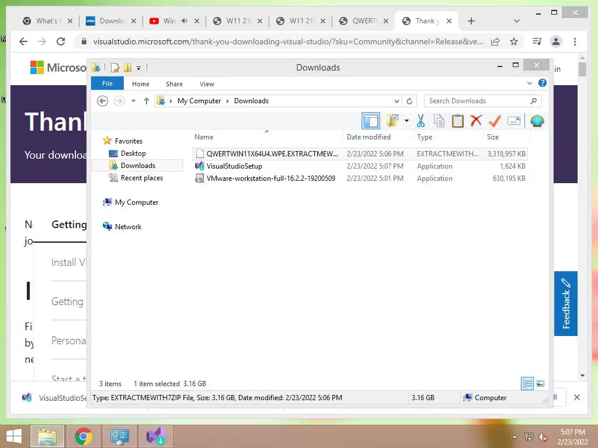Open the File tab in Explorer
Image resolution: width=598 pixels, height=448 pixels.
click(x=107, y=83)
